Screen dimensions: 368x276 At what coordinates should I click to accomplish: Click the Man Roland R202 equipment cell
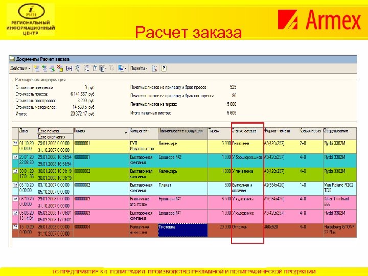tap(340, 189)
